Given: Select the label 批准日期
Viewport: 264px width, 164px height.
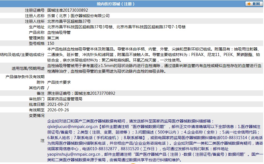Looking at the screenshot, I should (x=37, y=104).
